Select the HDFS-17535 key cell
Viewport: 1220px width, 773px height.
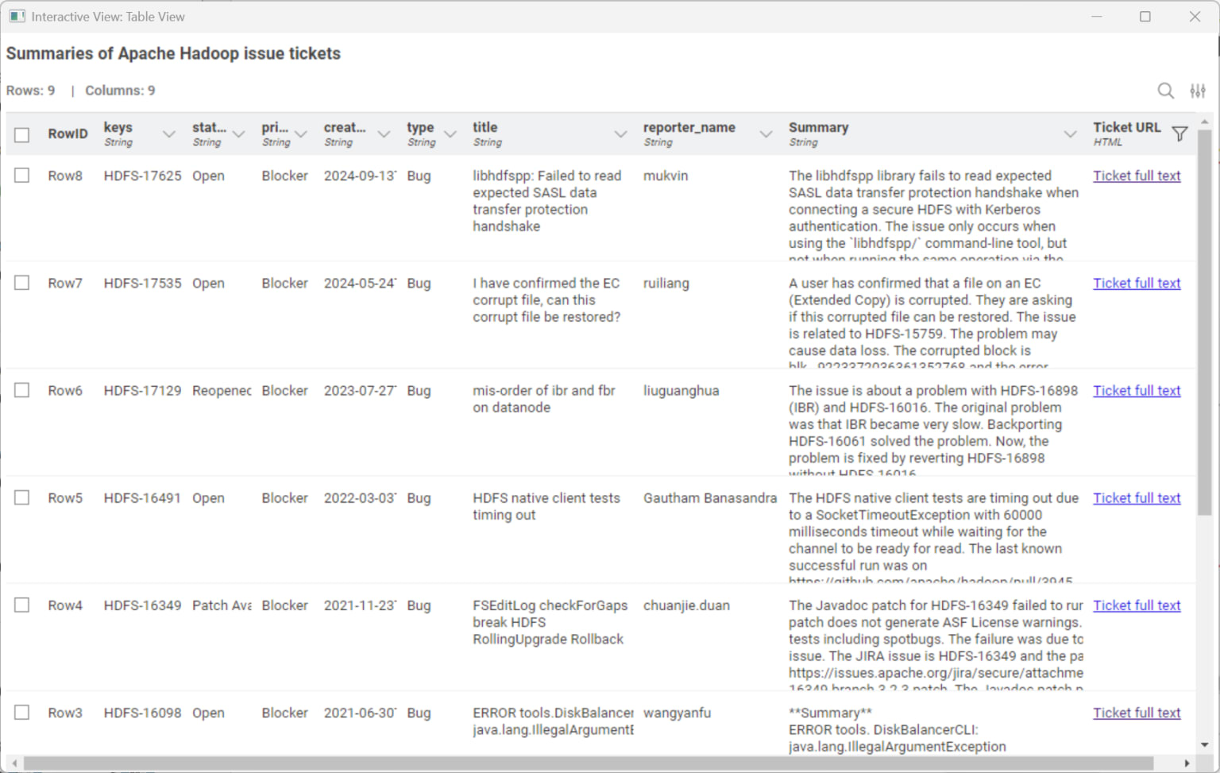coord(142,283)
